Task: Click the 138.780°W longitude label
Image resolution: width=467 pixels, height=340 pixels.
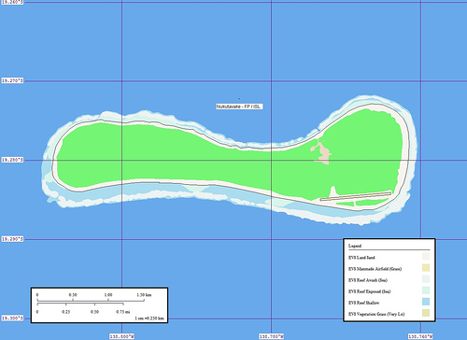Action: click(x=271, y=336)
